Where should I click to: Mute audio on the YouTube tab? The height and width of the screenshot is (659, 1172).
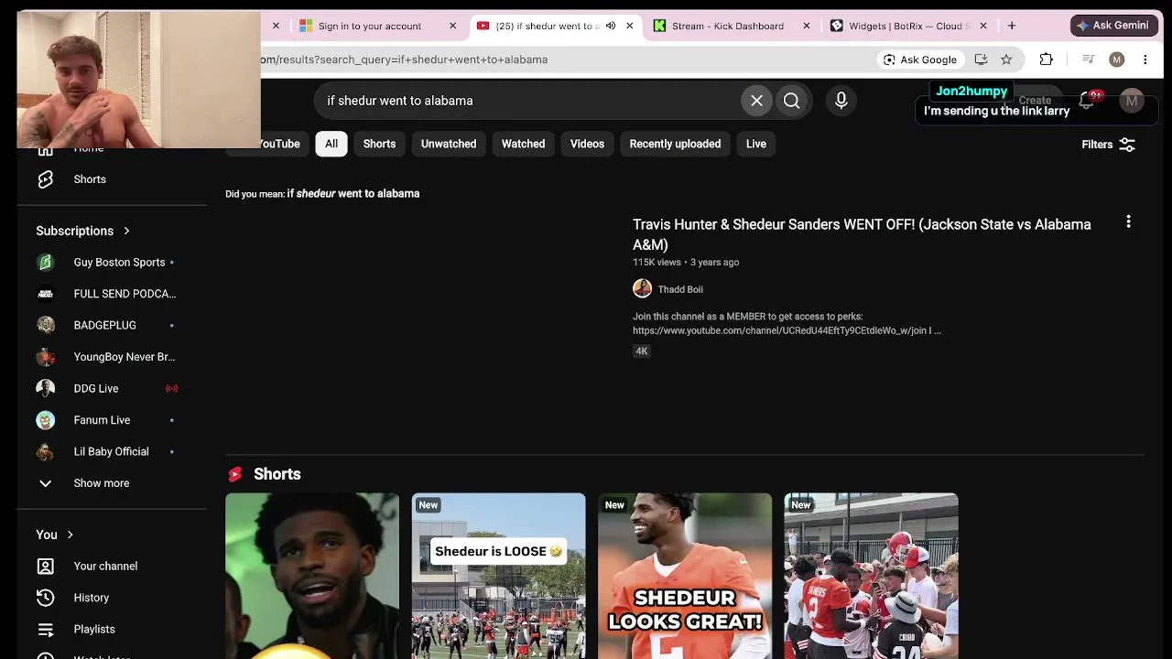pos(611,26)
